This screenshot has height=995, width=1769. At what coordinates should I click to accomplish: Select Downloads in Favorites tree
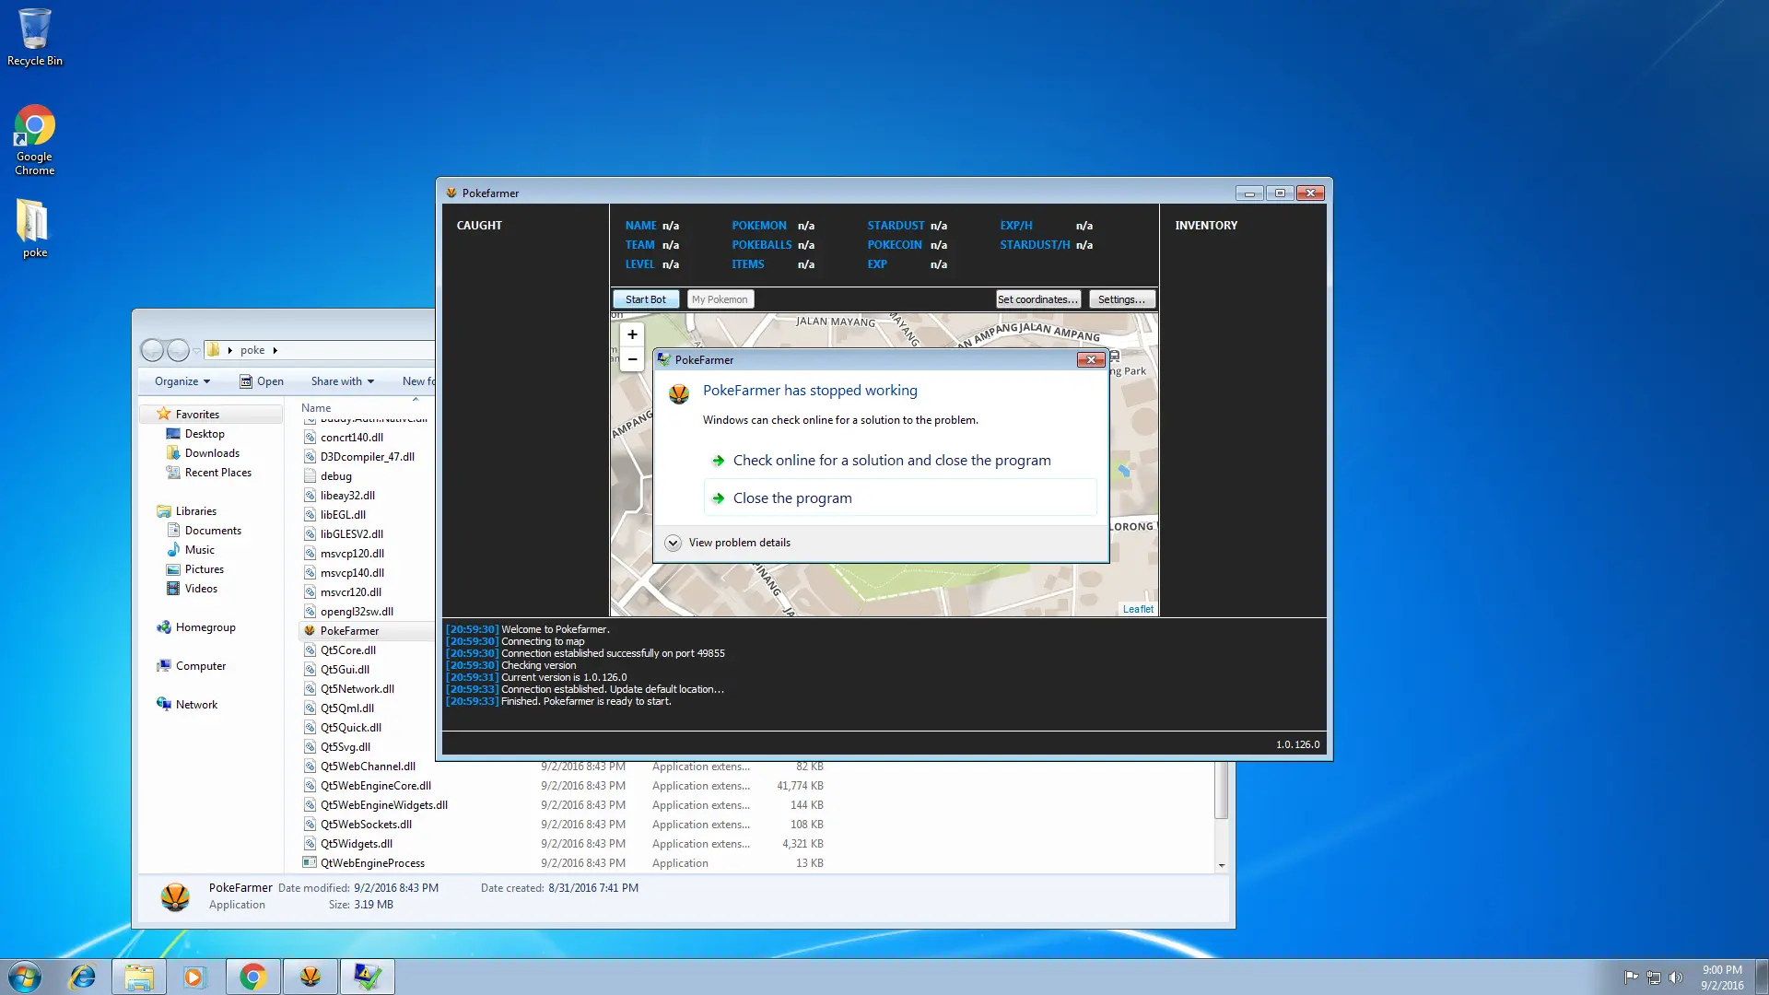(212, 453)
